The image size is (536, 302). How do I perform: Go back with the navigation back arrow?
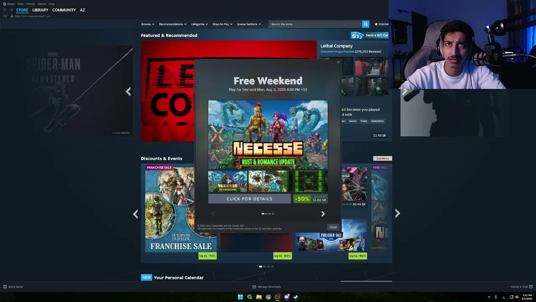pyautogui.click(x=5, y=10)
